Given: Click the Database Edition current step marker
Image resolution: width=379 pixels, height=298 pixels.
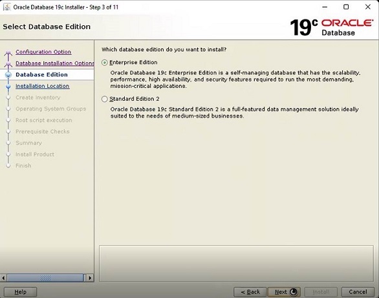Looking at the screenshot, I should click(8, 75).
